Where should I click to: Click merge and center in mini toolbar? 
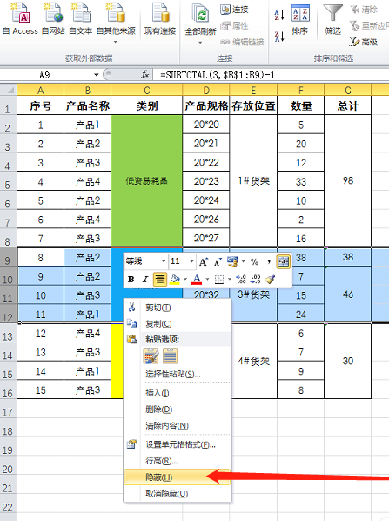pos(283,262)
